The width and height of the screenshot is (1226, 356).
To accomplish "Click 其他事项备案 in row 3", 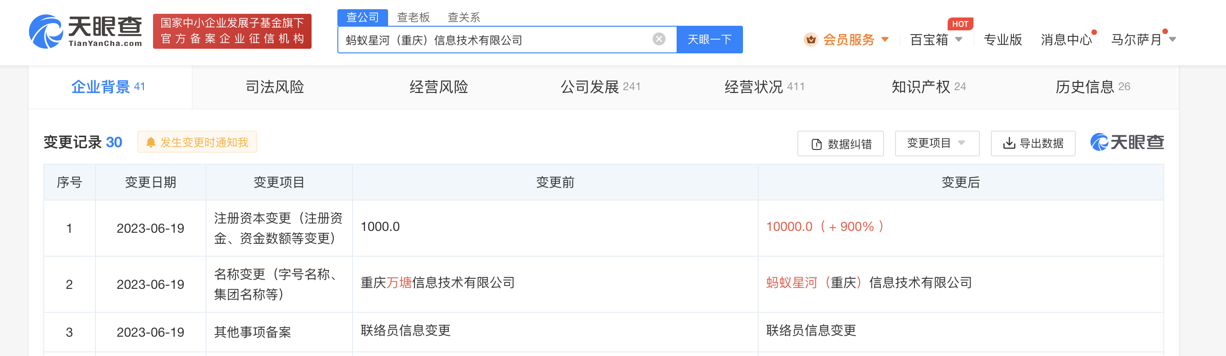I will point(252,332).
